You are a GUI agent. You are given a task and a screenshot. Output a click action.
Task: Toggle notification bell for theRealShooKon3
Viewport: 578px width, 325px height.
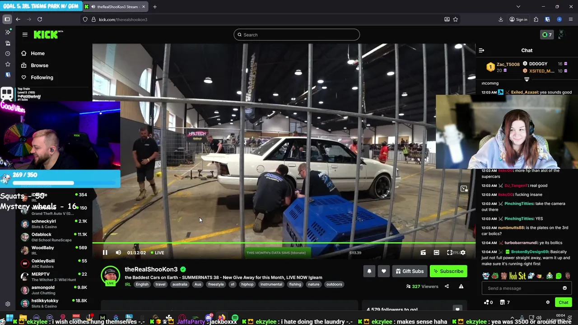(x=369, y=271)
